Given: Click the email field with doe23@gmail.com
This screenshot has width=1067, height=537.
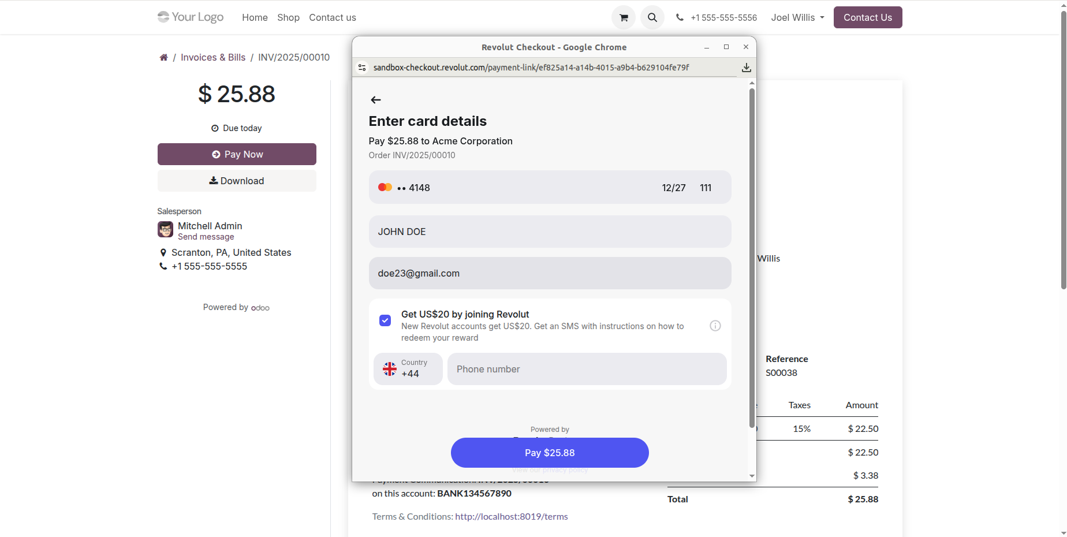Looking at the screenshot, I should point(550,273).
